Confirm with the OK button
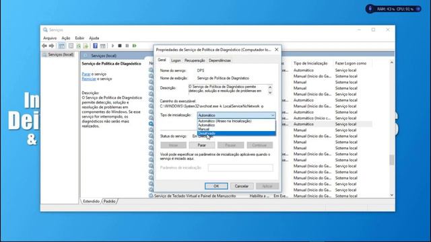The image size is (431, 242). coord(216,186)
